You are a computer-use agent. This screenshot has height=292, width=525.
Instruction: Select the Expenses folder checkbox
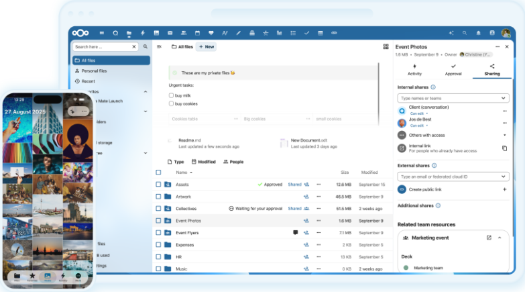[158, 245]
